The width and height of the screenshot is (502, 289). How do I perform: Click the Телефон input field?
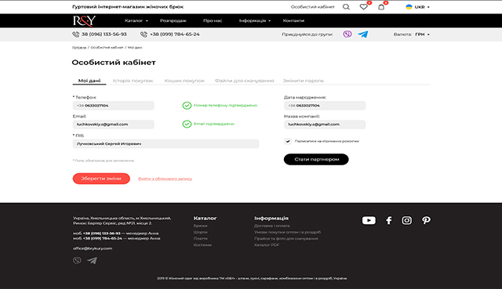[x=113, y=106]
